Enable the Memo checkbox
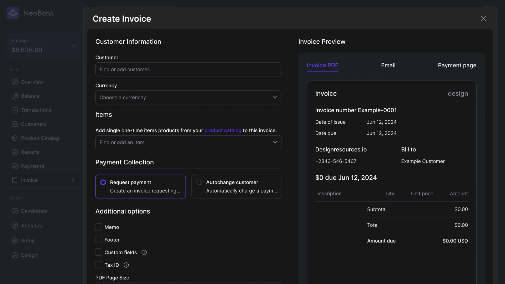 click(98, 227)
